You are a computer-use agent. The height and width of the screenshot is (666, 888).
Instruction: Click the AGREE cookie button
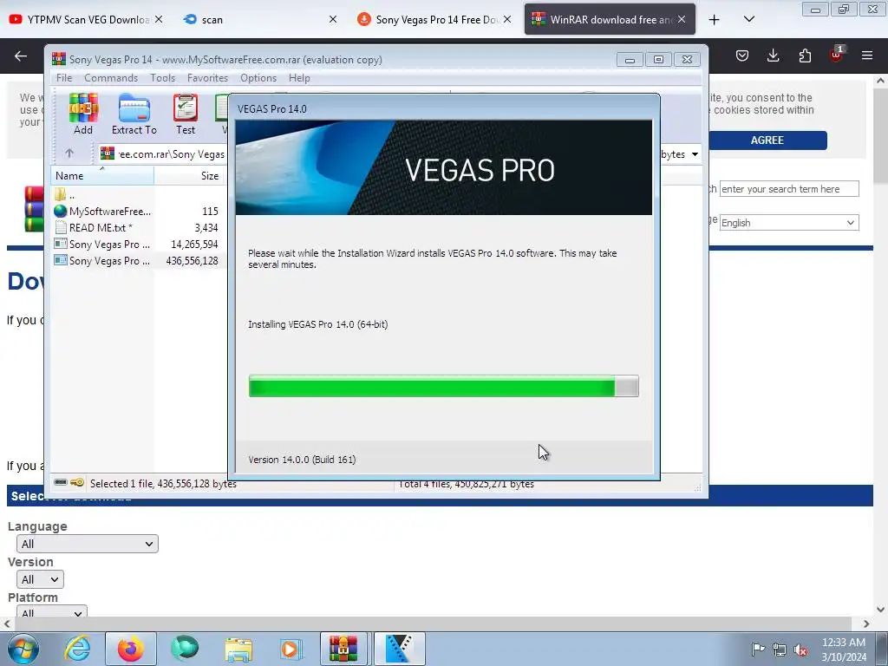[767, 140]
